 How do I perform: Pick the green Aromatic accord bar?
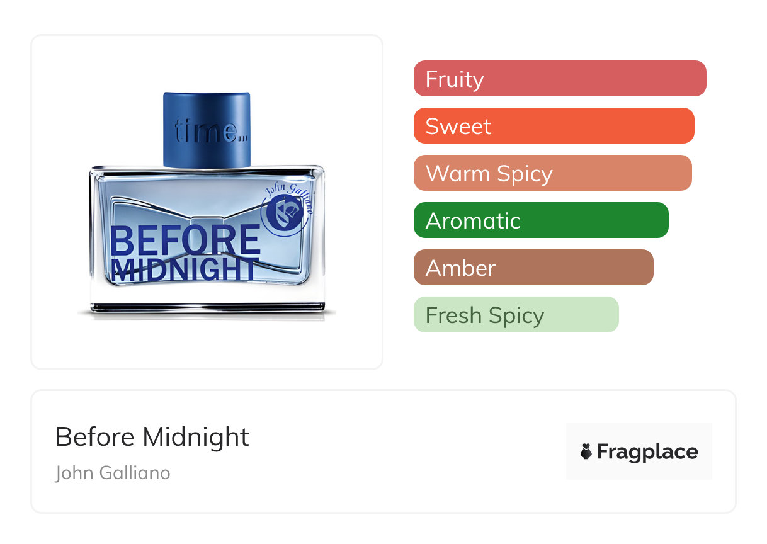pos(540,220)
